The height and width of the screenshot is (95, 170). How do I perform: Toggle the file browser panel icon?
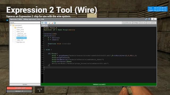[43, 23]
